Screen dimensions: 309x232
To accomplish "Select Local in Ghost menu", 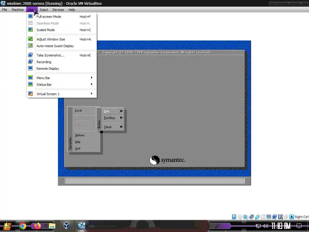I will pyautogui.click(x=78, y=111).
